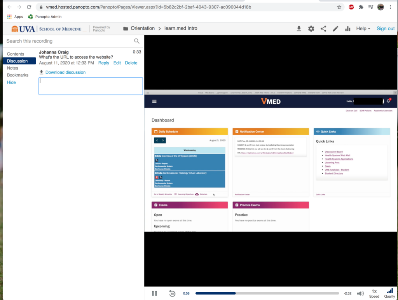Screen dimensions: 398x300
Task: Click into the discussion comment text box
Action: point(91,86)
